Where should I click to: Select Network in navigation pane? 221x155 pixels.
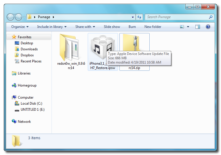[24, 122]
